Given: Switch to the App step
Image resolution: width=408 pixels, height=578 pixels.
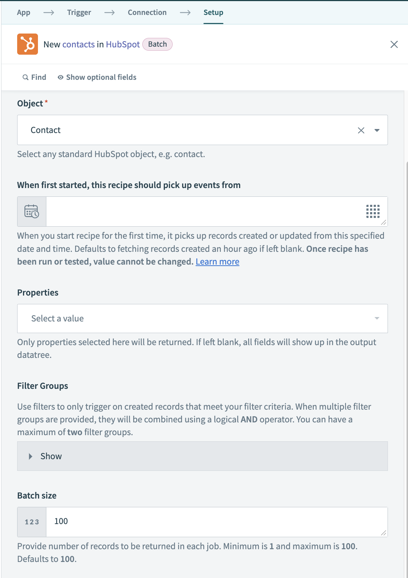Looking at the screenshot, I should [x=23, y=12].
